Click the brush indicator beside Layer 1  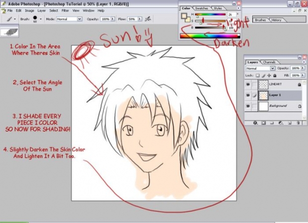coord(254,95)
